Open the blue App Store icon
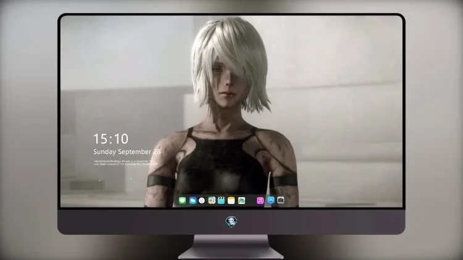The height and width of the screenshot is (260, 463). 271,200
